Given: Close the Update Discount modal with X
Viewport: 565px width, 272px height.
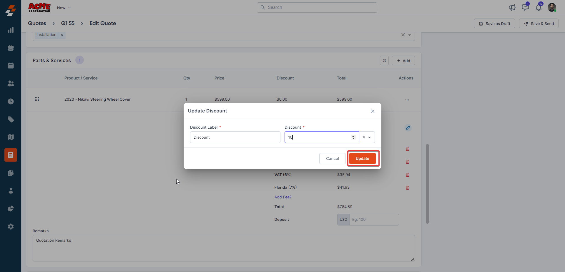Looking at the screenshot, I should [373, 111].
